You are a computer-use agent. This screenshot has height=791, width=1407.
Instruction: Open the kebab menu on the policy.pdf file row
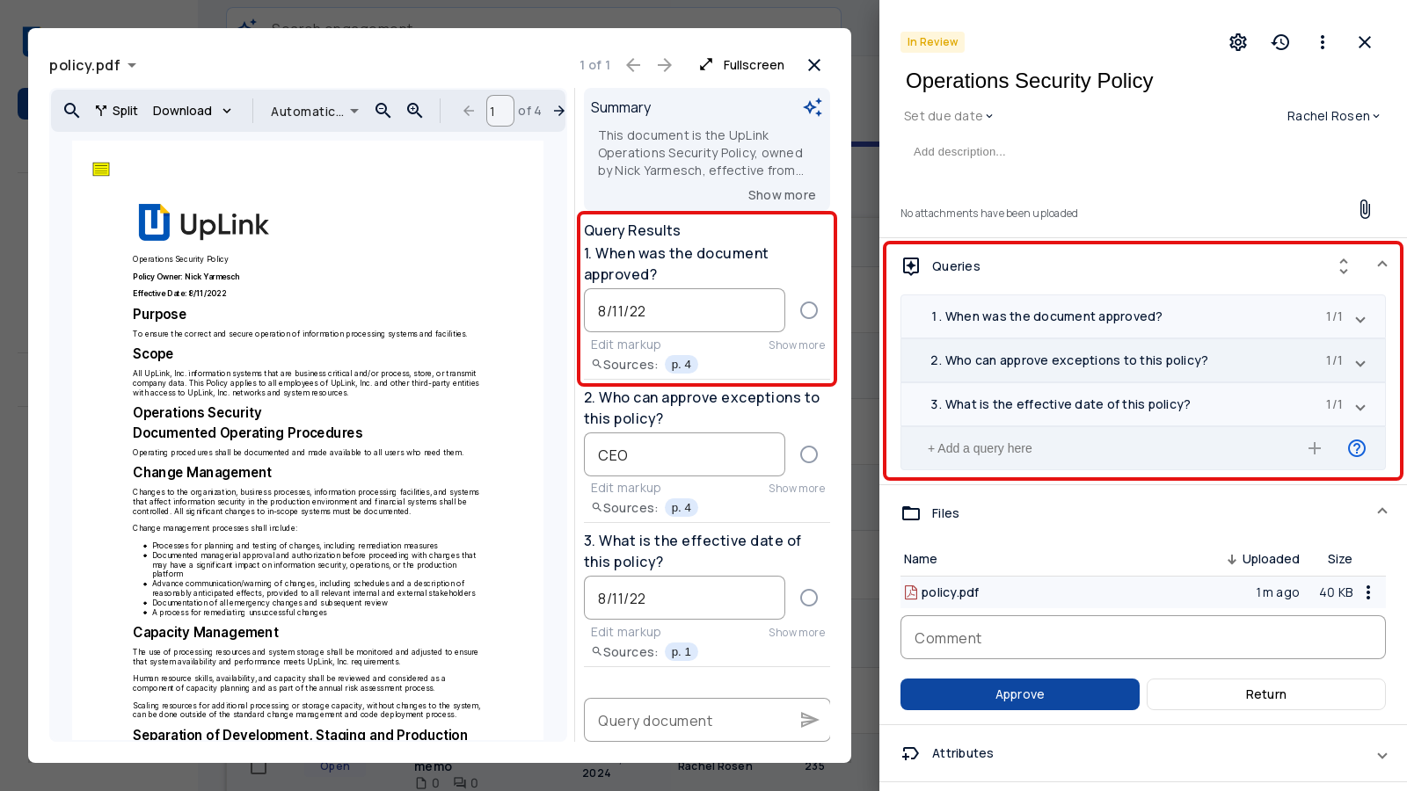point(1368,592)
